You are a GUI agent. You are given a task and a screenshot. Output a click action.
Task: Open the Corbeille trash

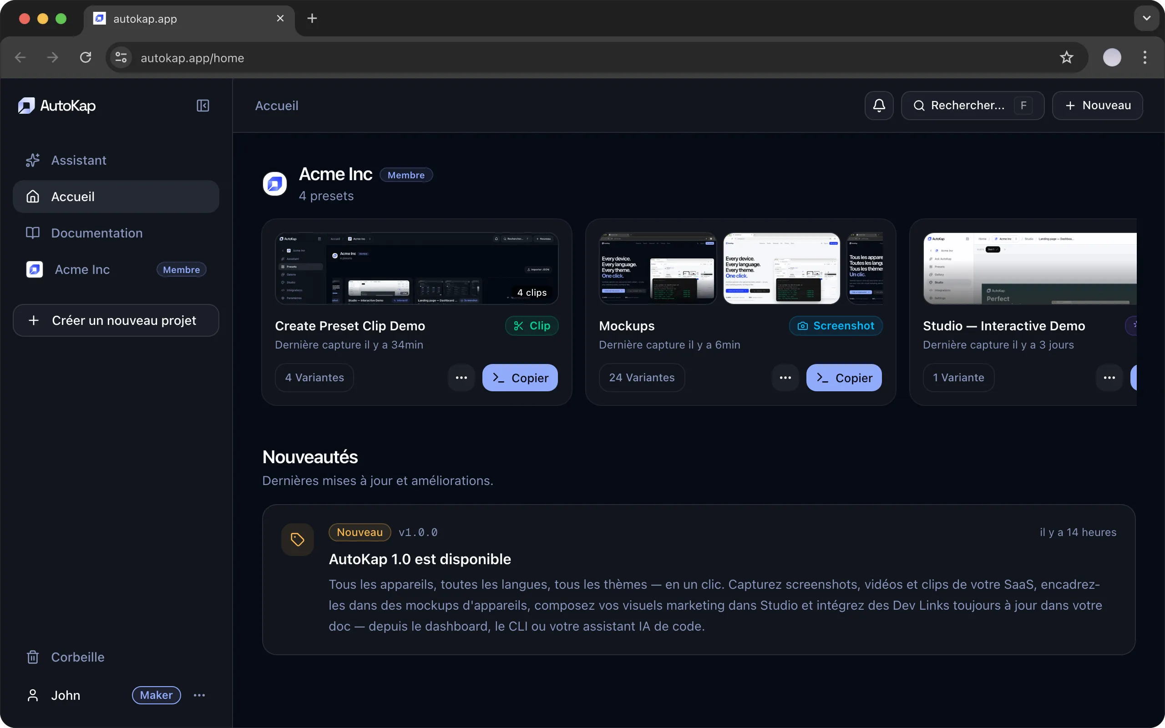tap(77, 657)
